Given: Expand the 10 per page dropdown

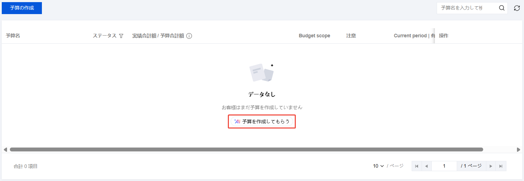Looking at the screenshot, I should (x=378, y=166).
